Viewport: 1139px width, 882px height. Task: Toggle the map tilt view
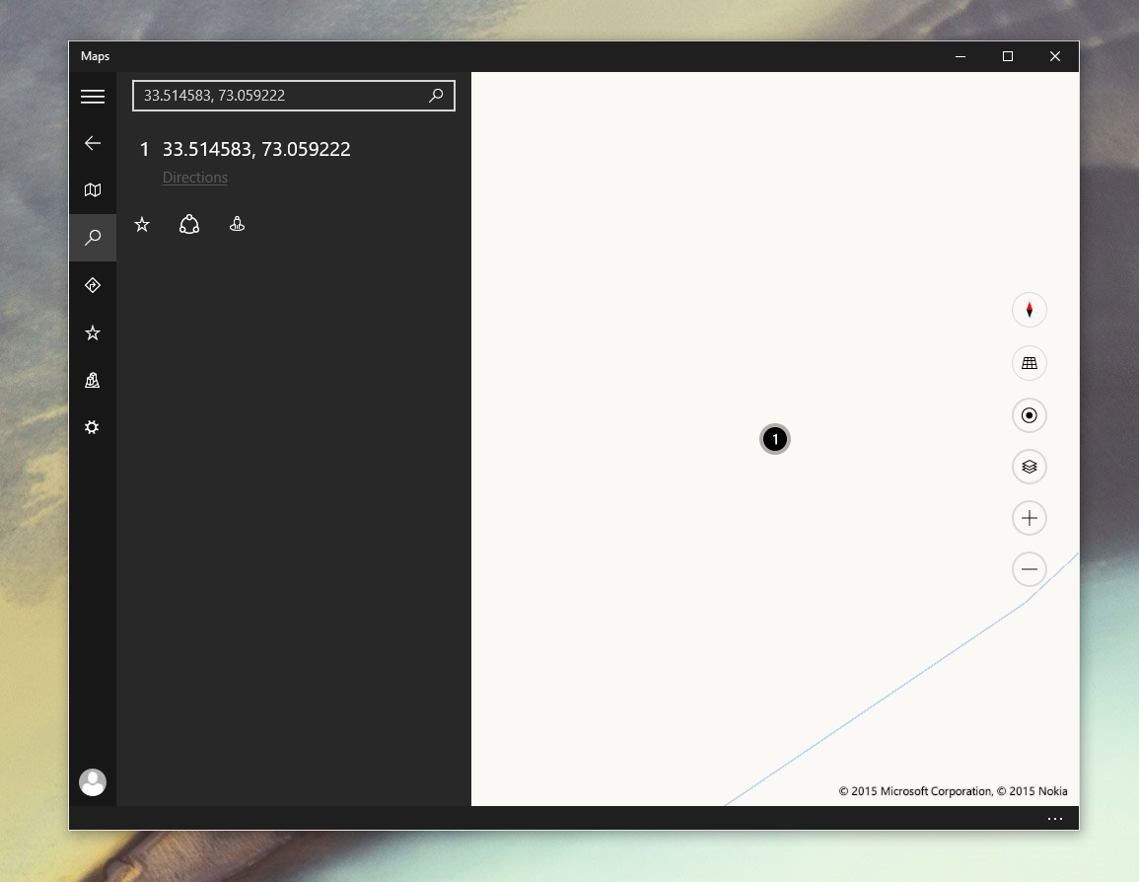(x=1029, y=363)
